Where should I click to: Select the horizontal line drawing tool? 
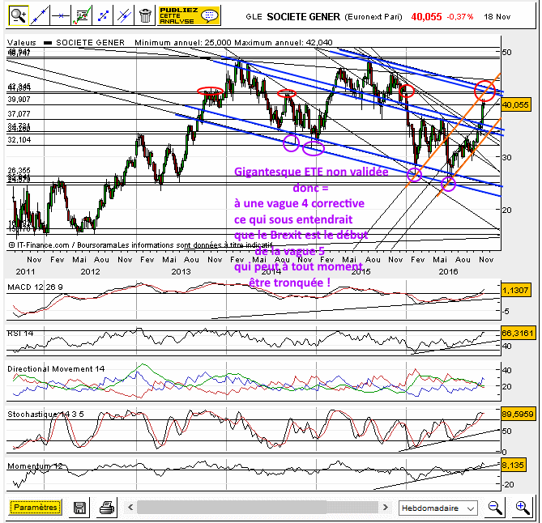click(x=61, y=15)
